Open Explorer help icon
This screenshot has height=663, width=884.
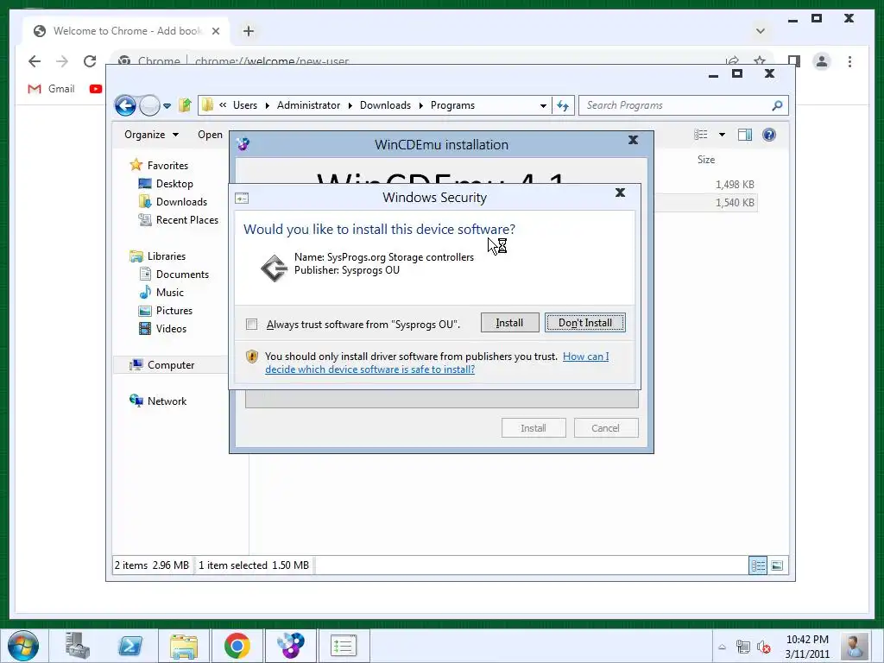tap(769, 135)
